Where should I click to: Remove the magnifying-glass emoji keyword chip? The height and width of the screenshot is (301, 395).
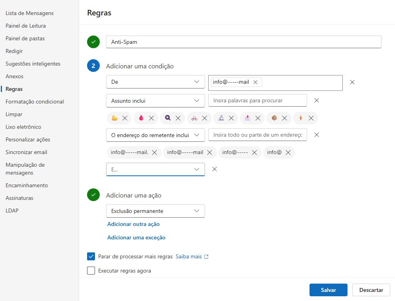pyautogui.click(x=178, y=118)
